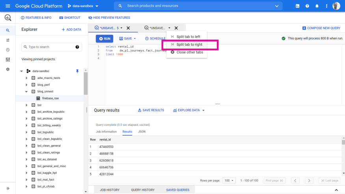Open the dashboard grid icon in sidebar
Screen dimensions: 345x194
8,60
